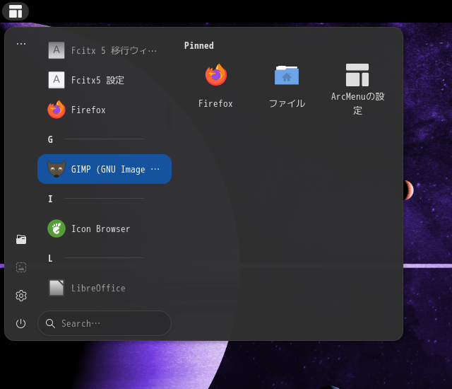Screen dimensions: 452x389
Task: Click the Fcitx5 設定 'A' icon
Action: (56, 80)
